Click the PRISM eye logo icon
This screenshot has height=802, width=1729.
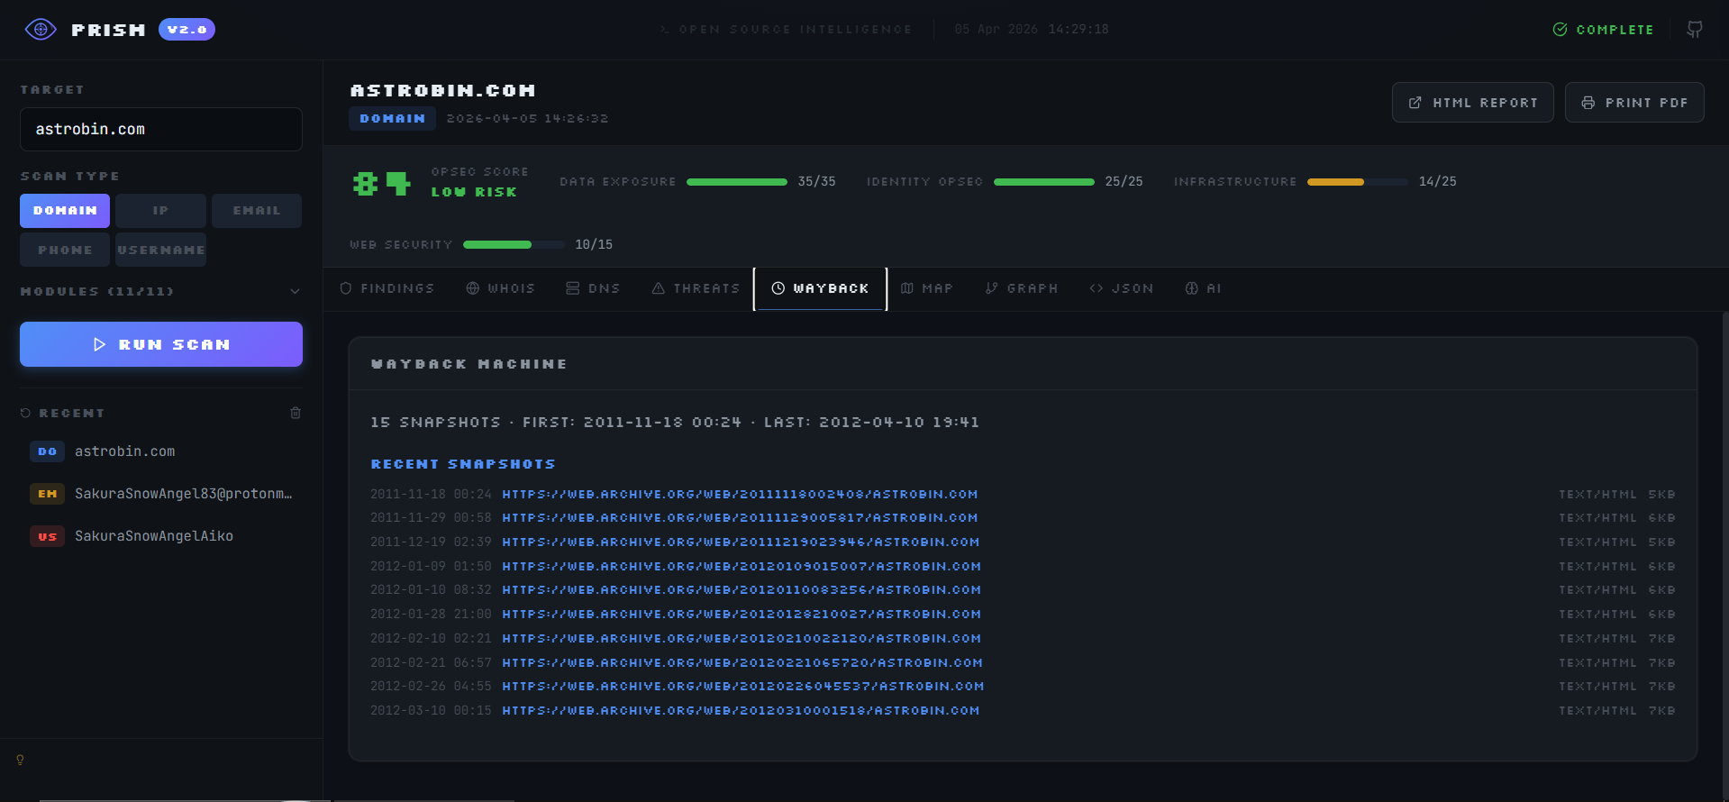(x=41, y=30)
